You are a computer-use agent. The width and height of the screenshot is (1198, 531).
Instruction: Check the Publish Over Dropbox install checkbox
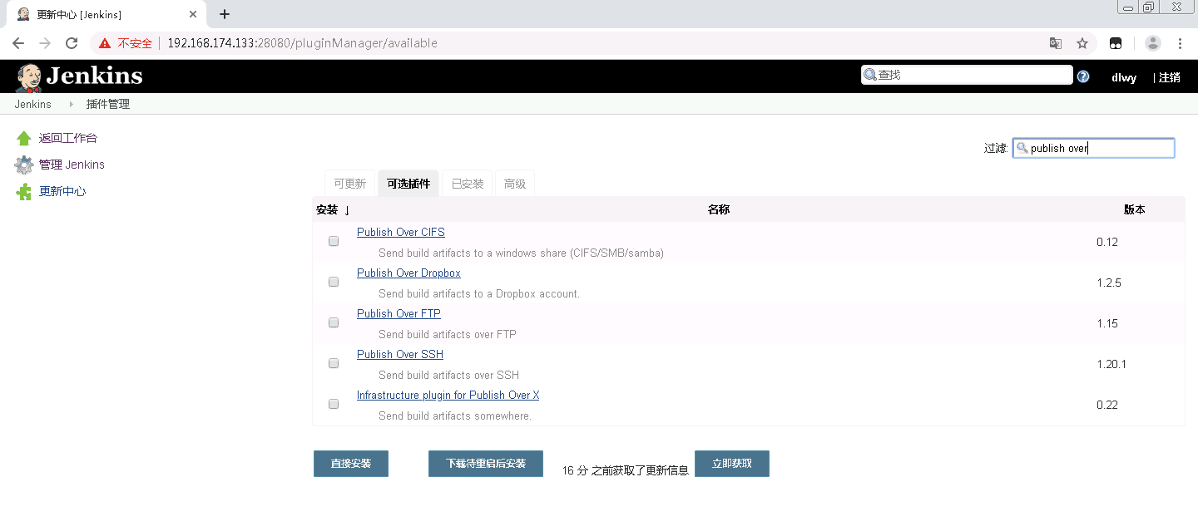(x=334, y=282)
